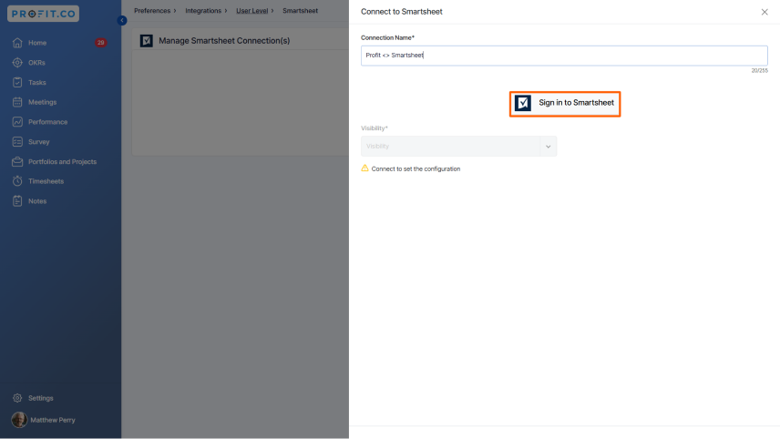
Task: Click the Manage Smartsheet Connection(s) heading
Action: pyautogui.click(x=224, y=41)
